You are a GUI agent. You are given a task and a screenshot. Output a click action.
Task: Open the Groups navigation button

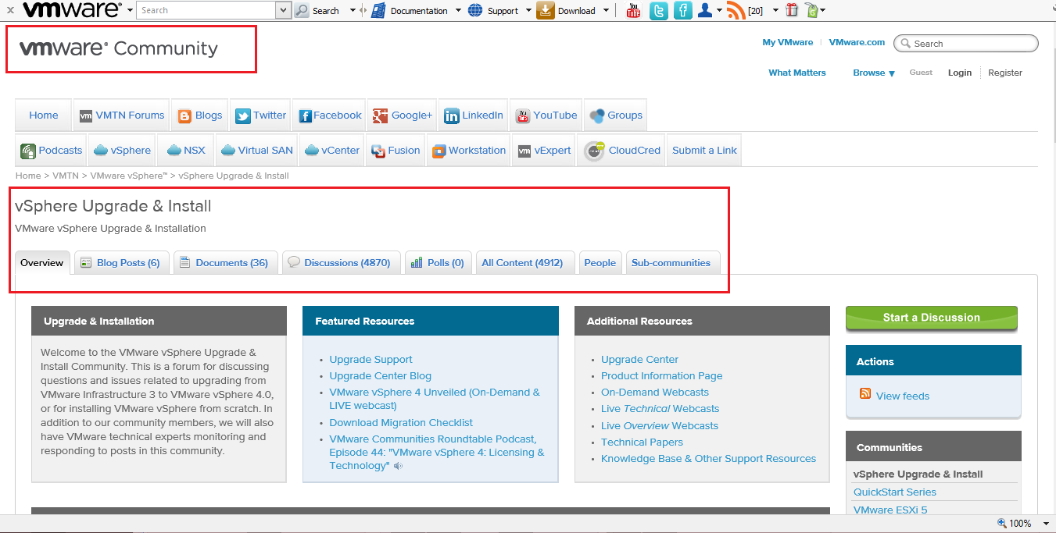pyautogui.click(x=615, y=115)
